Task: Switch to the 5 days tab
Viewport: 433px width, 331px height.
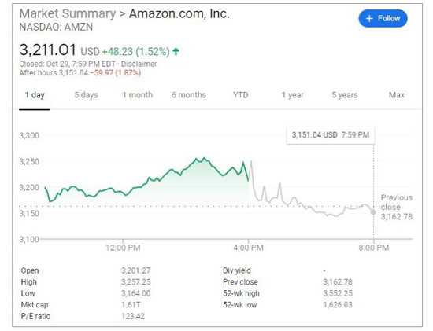Action: (x=86, y=95)
